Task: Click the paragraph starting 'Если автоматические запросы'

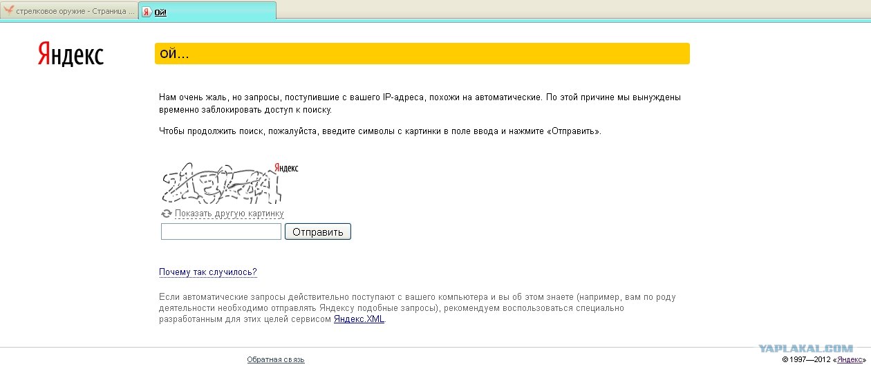Action: (418, 308)
